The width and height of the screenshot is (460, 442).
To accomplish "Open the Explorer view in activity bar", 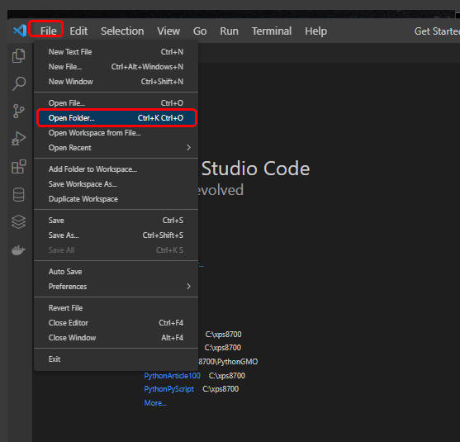I will [19, 55].
